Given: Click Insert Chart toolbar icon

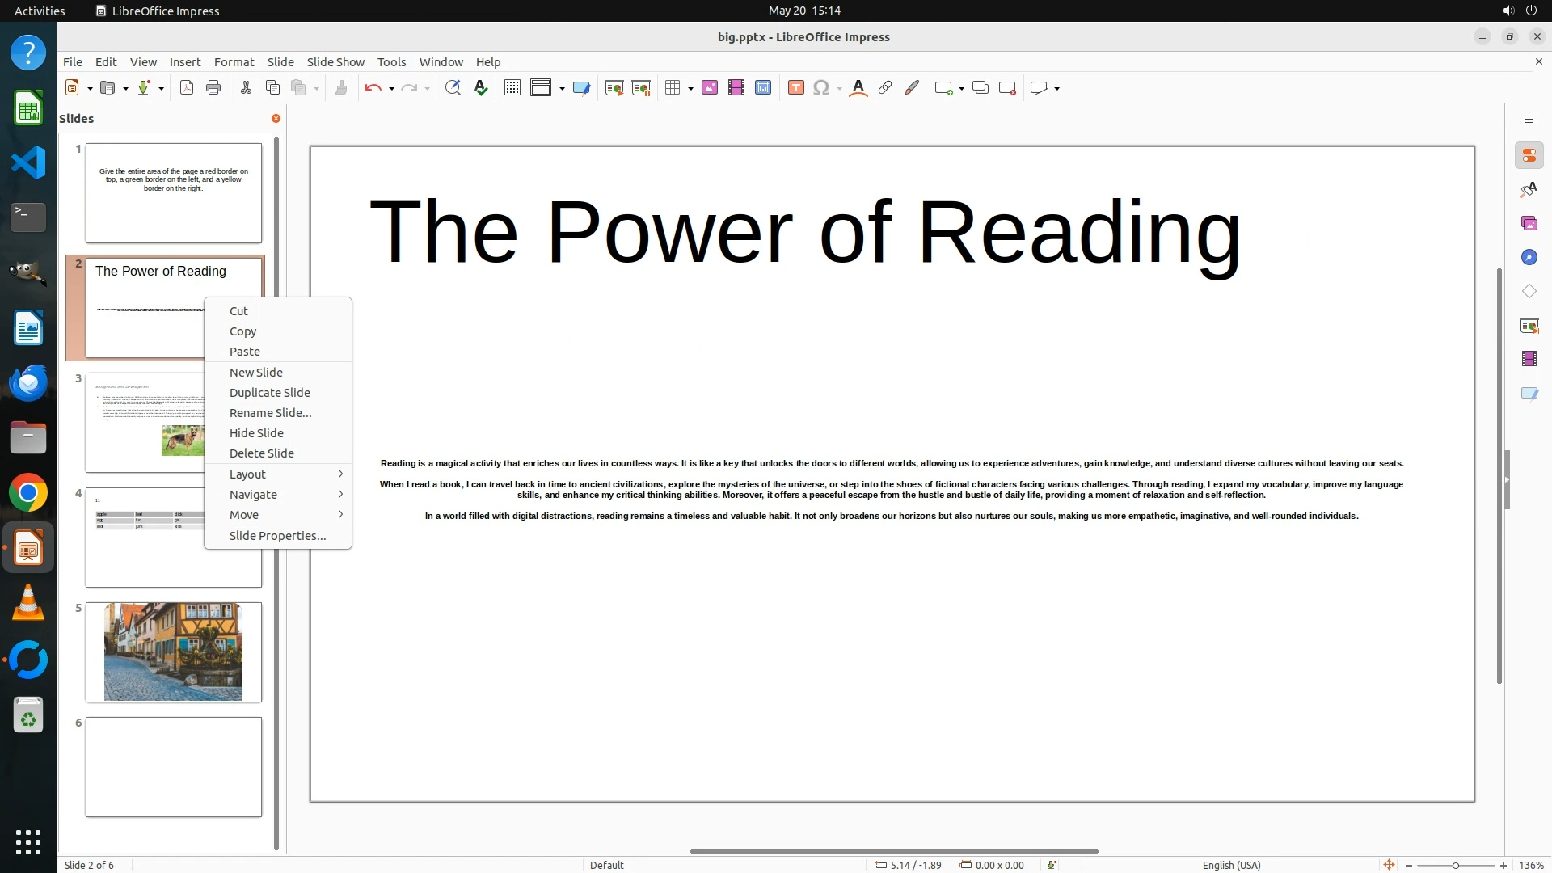Looking at the screenshot, I should click(x=763, y=88).
